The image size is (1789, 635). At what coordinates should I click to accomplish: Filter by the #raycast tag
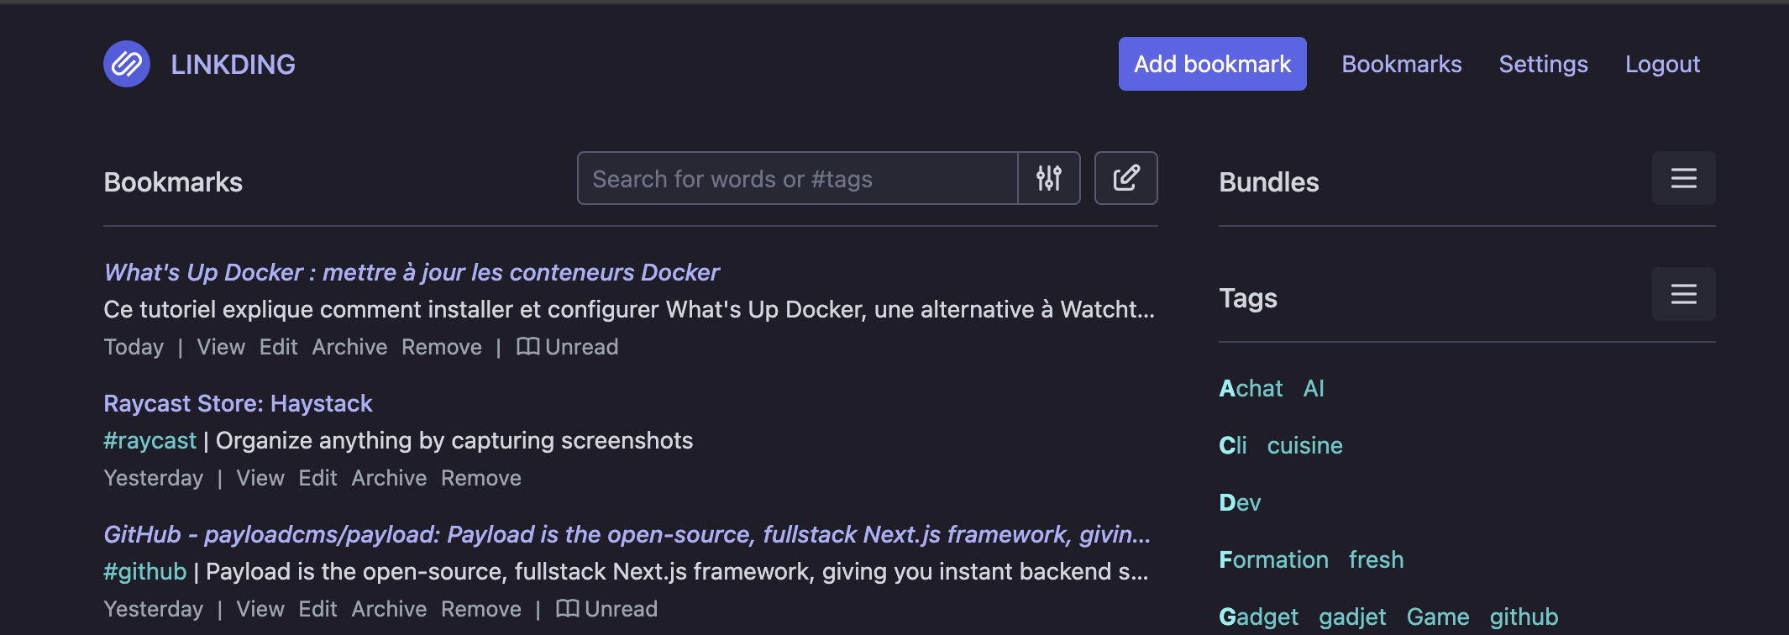150,440
